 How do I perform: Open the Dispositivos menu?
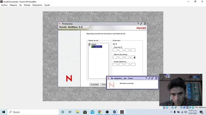tap(37, 5)
